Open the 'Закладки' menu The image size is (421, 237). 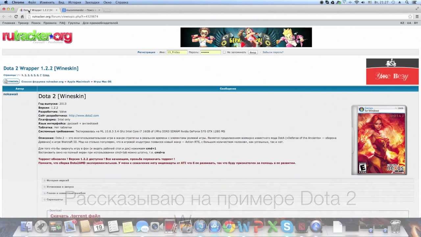[92, 2]
